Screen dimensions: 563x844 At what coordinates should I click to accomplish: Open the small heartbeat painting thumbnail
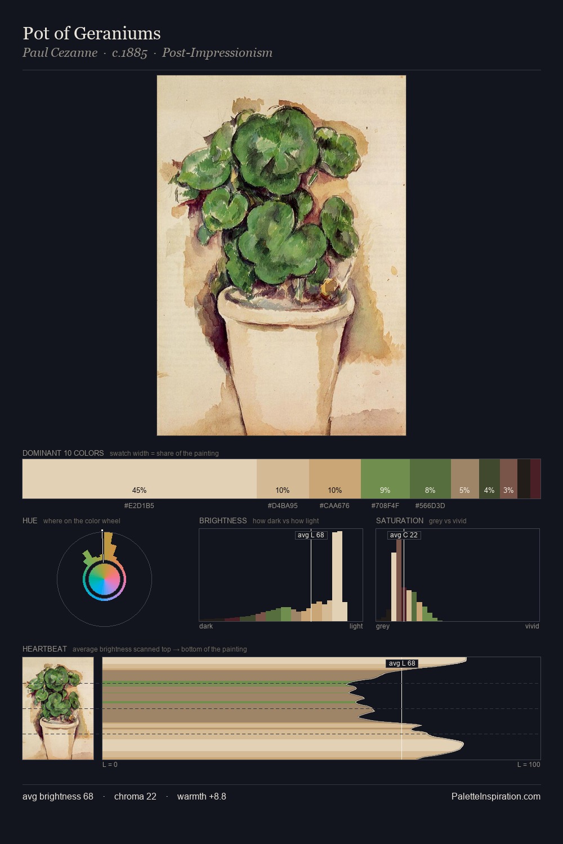pyautogui.click(x=58, y=708)
